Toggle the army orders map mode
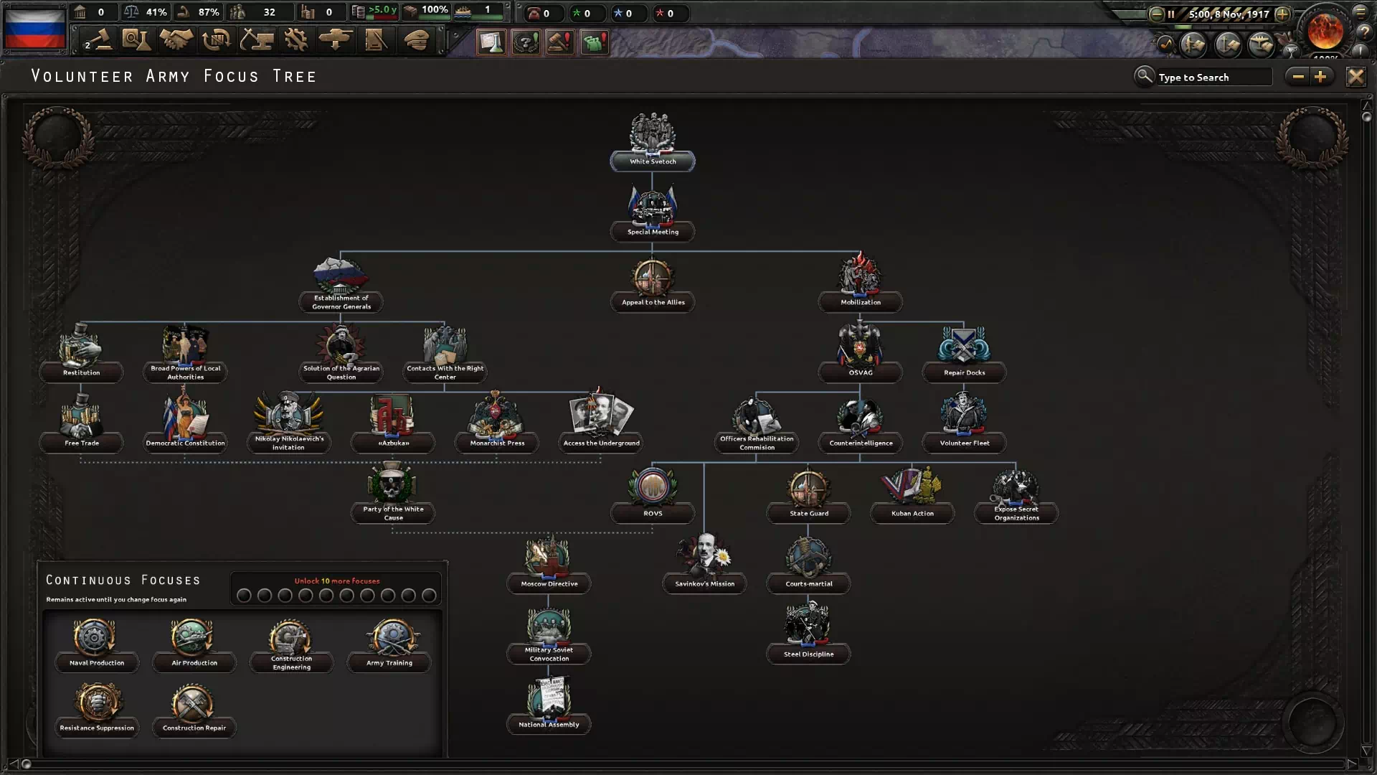 click(x=1193, y=45)
